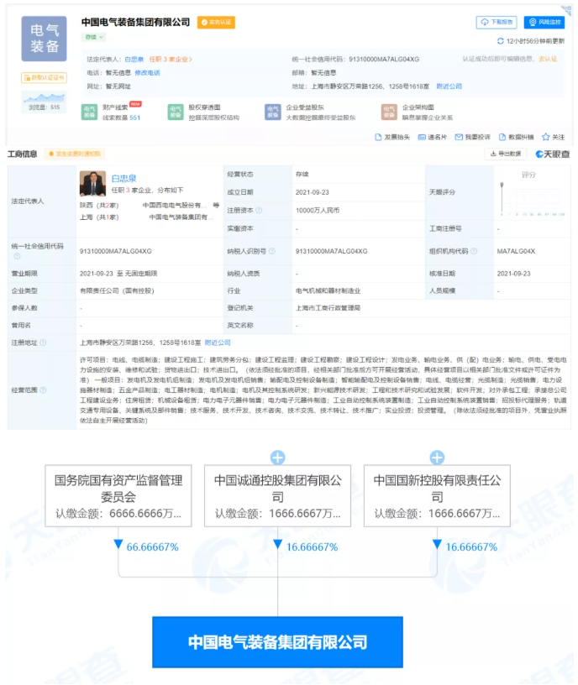This screenshot has width=578, height=685.
Task: Click the refresh icon beside update time
Action: pos(501,41)
